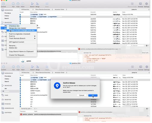This screenshot has height=123, width=152.
Task: Open Show Remote Branches dropdown in the context-menu window
Action: 44,10
